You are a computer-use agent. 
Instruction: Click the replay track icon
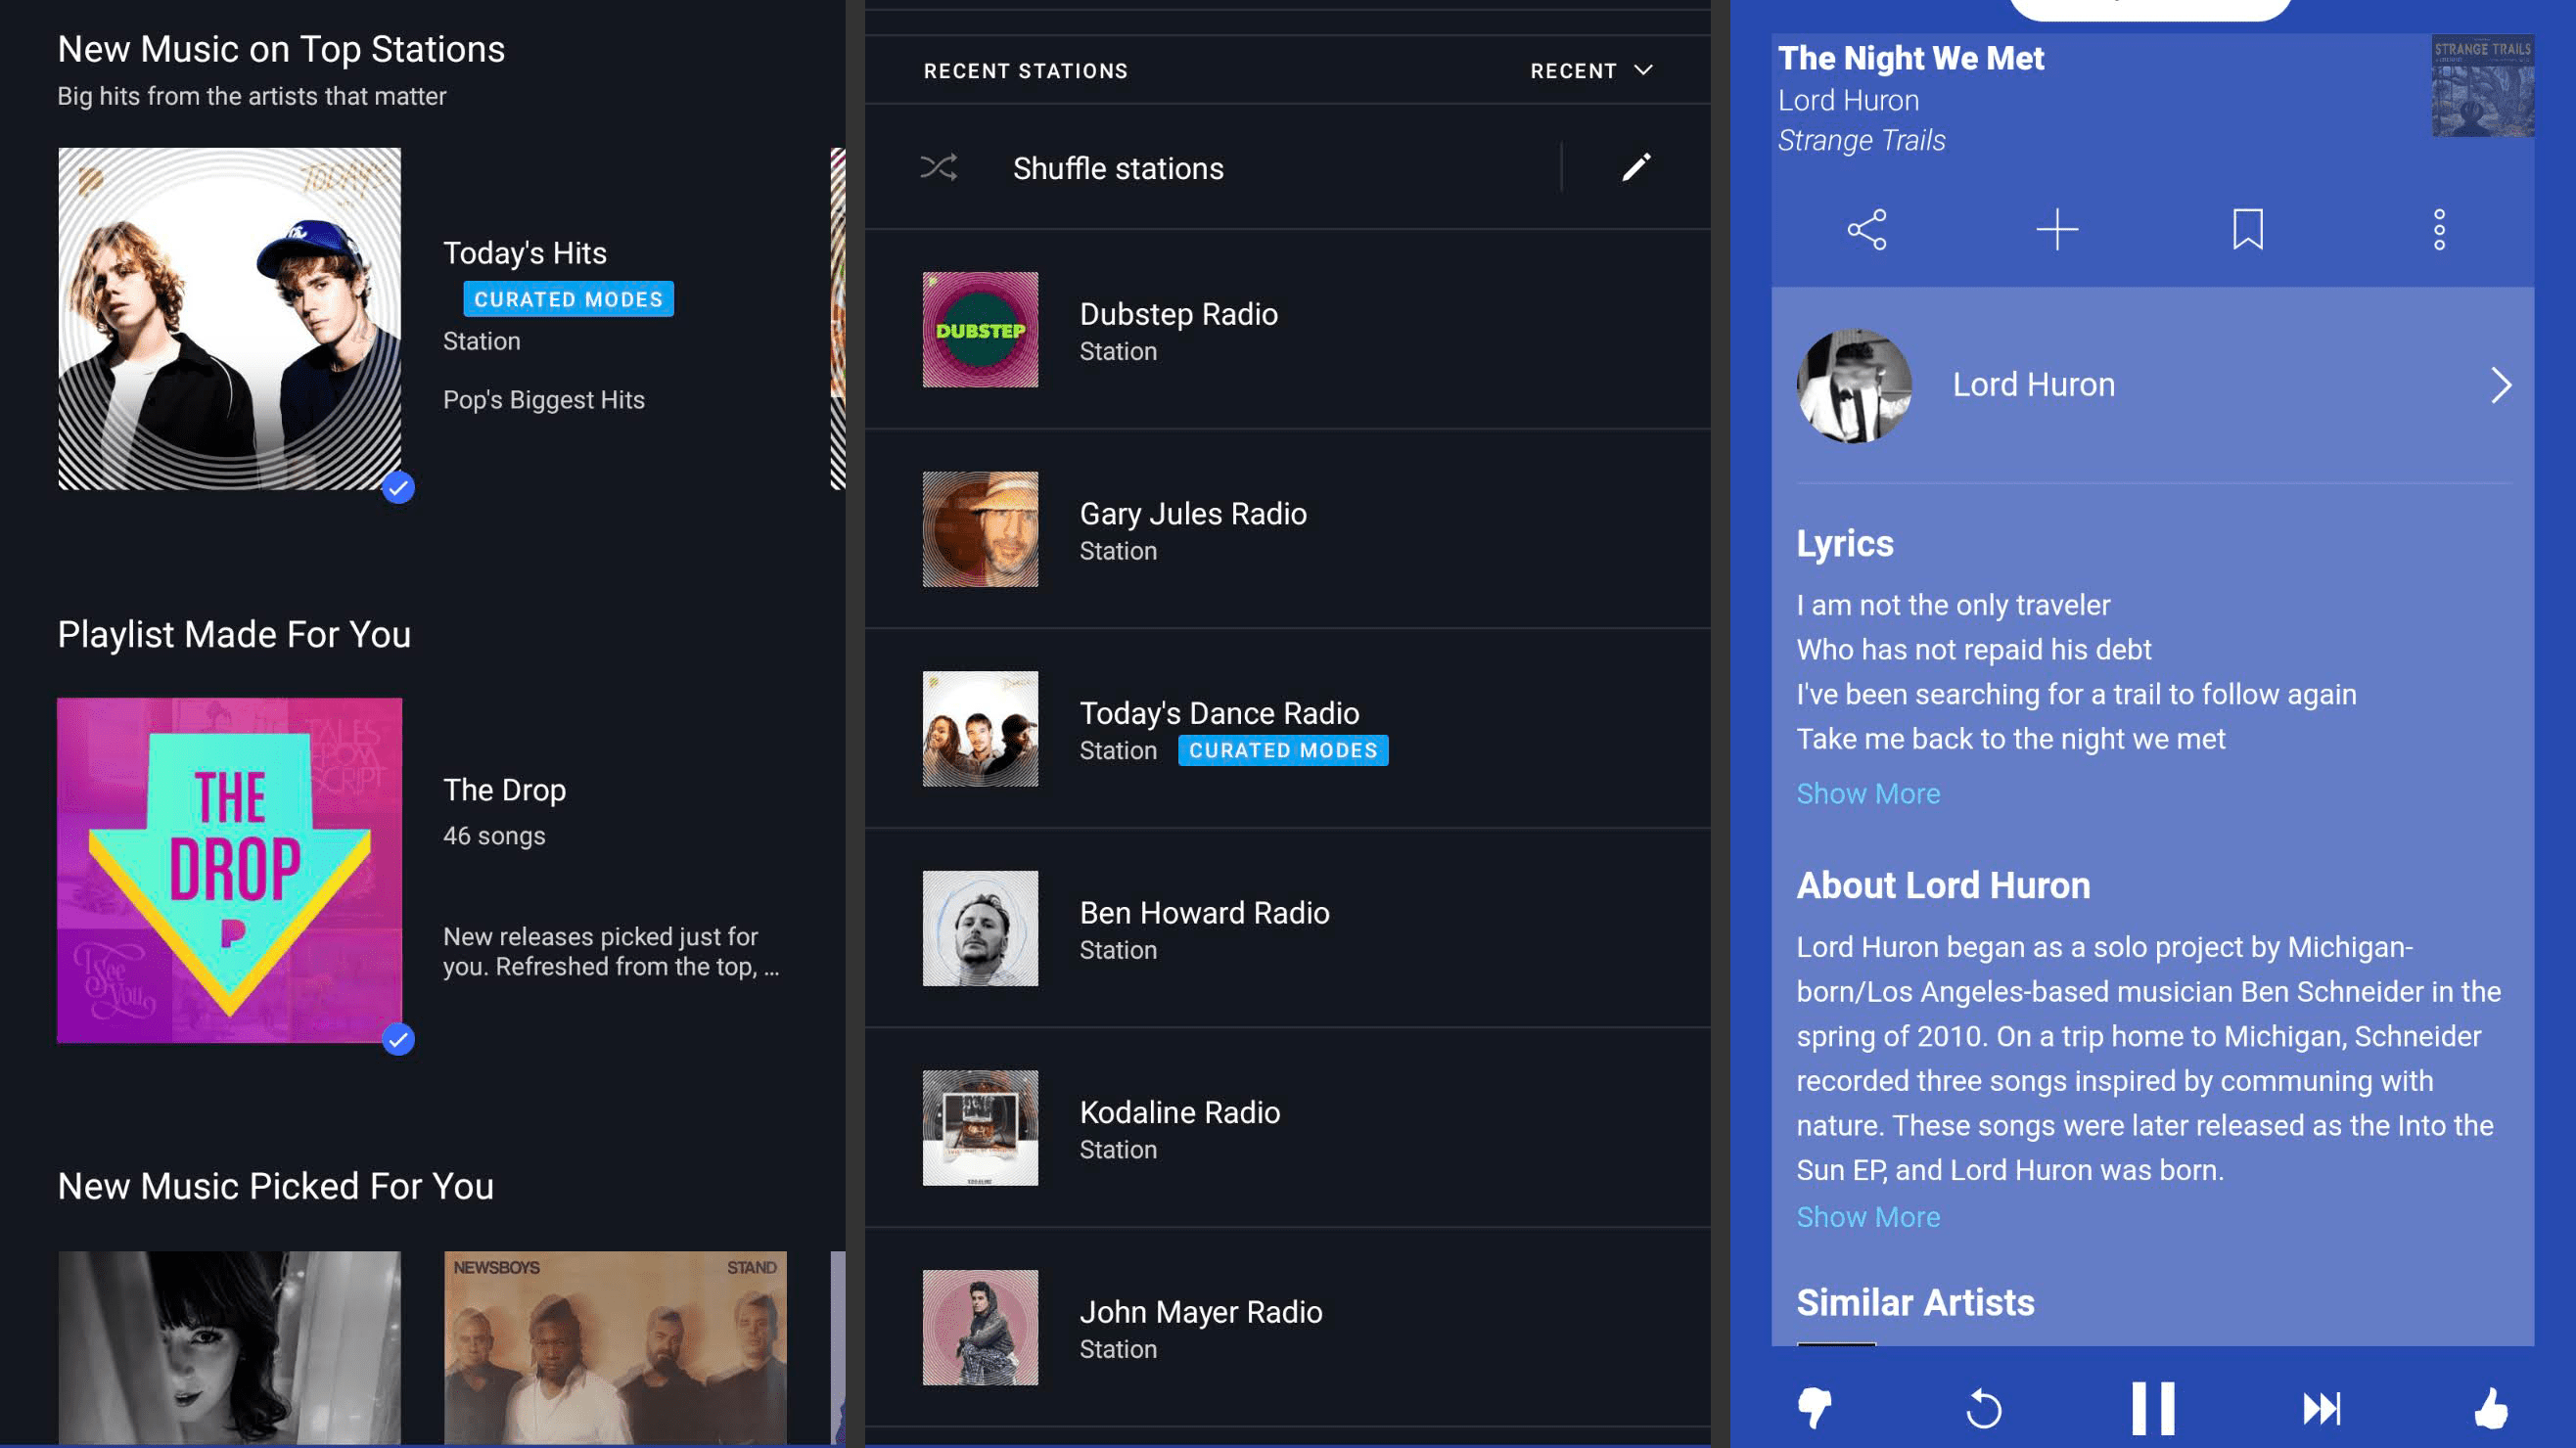click(1984, 1409)
